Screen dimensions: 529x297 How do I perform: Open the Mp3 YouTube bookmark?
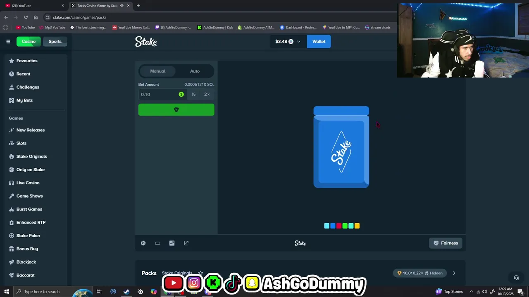tap(52, 28)
